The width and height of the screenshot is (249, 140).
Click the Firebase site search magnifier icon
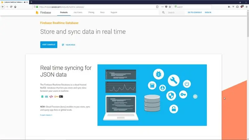[x=163, y=12]
